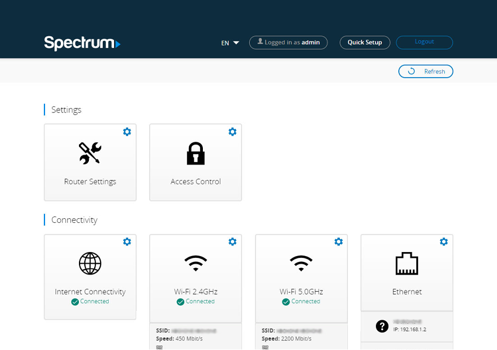Viewport: 497px width, 350px height.
Task: Click gear icon on Wi-Fi 2.4GHz card
Action: [232, 242]
